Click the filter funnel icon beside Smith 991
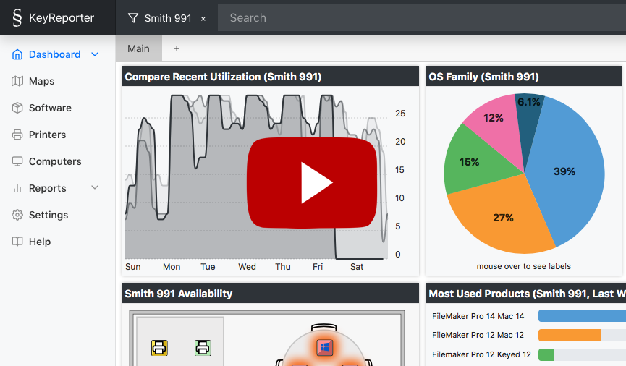 point(133,18)
